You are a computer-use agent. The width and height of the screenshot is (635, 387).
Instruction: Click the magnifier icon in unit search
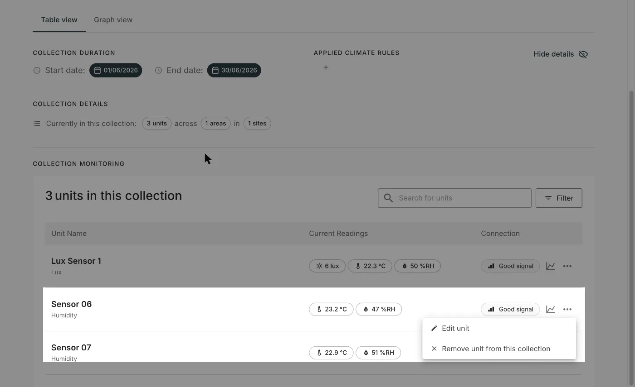click(x=388, y=198)
